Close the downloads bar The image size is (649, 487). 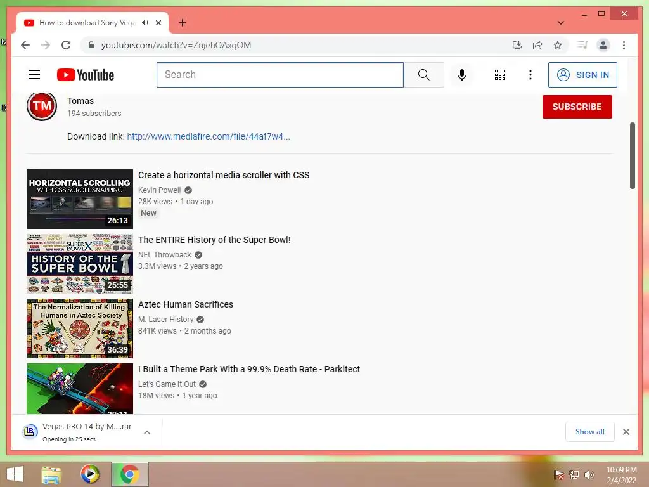626,432
